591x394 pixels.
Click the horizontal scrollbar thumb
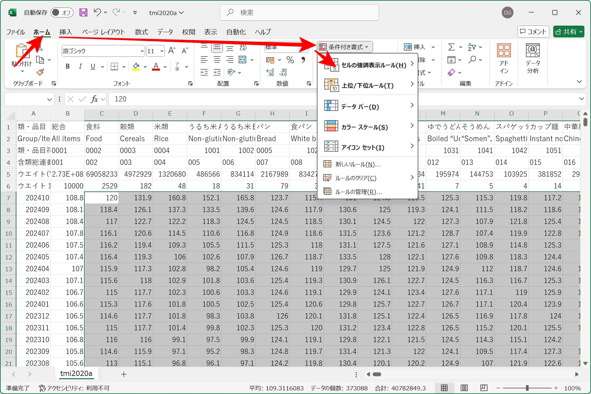[x=377, y=374]
